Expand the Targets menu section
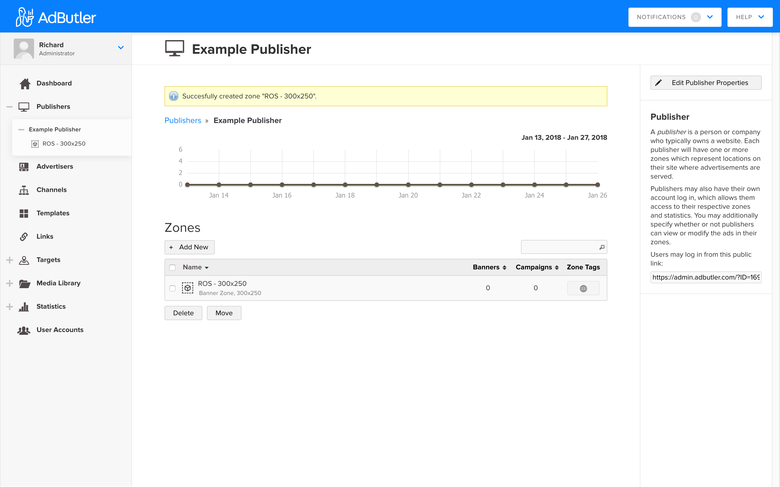The height and width of the screenshot is (487, 780). [x=10, y=260]
